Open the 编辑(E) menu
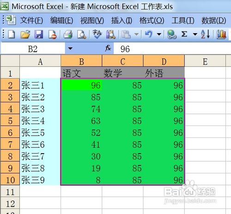 (x=61, y=20)
